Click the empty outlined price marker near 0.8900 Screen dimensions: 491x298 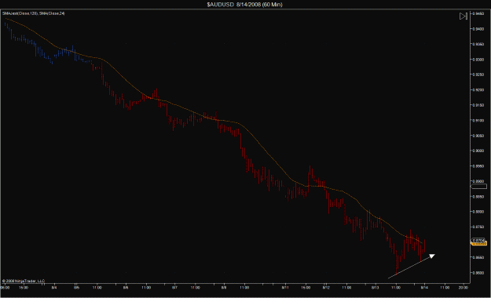(479, 187)
